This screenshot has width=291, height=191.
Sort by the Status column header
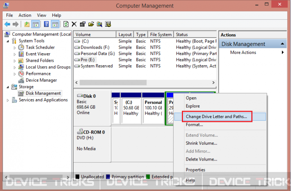(195, 35)
